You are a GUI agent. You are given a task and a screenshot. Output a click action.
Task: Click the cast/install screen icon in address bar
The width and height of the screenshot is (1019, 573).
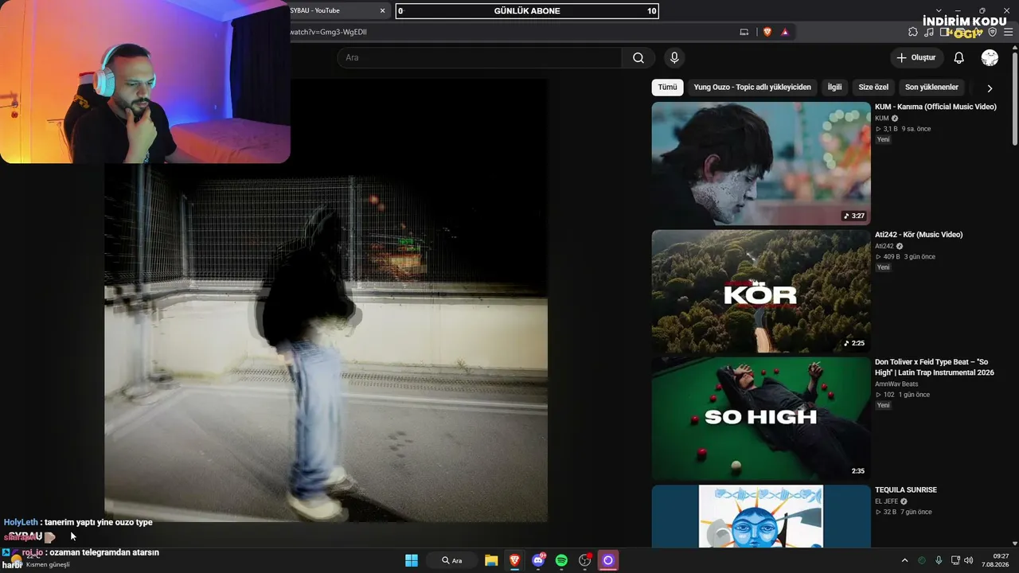pos(744,32)
